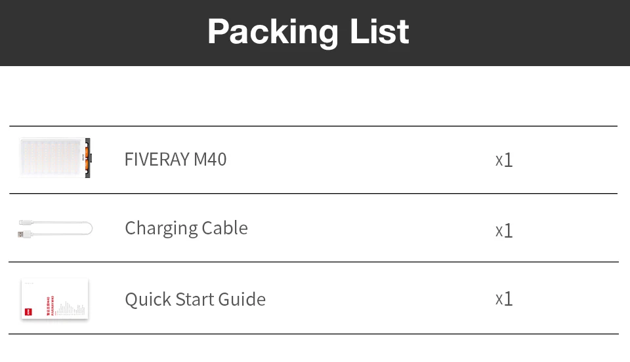This screenshot has height=362, width=630.
Task: Click the white LED diffuser area of the light
Action: pos(51,158)
